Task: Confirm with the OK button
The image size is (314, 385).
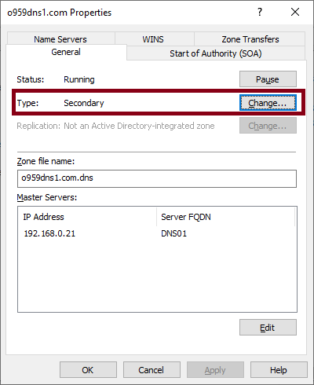Action: click(x=88, y=370)
